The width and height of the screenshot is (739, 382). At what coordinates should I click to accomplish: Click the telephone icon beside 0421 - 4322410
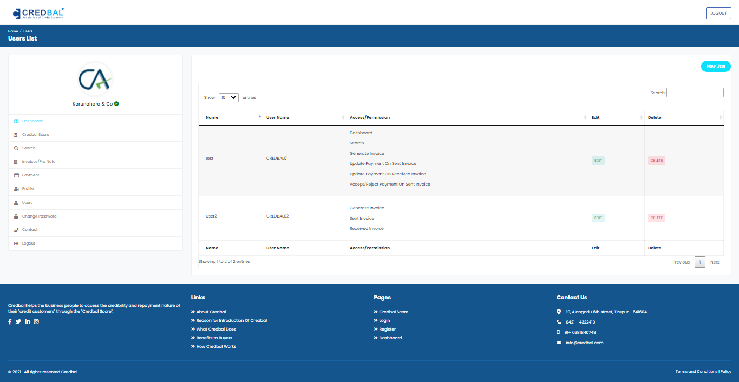coord(559,322)
